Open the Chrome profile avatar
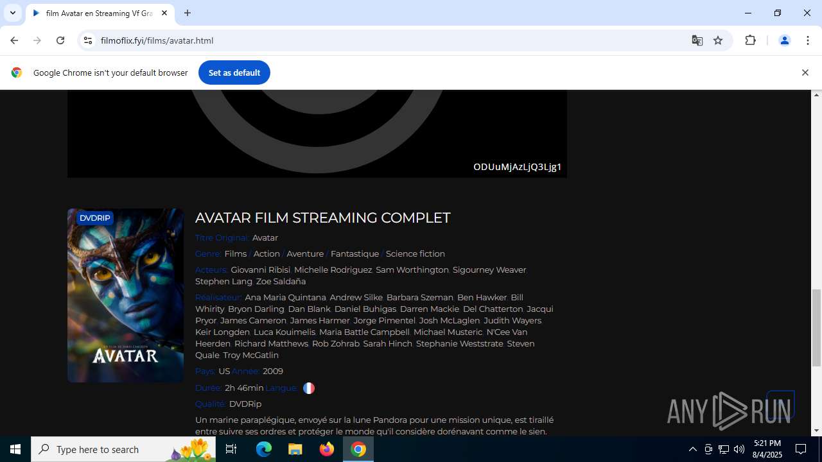The height and width of the screenshot is (462, 822). point(784,40)
